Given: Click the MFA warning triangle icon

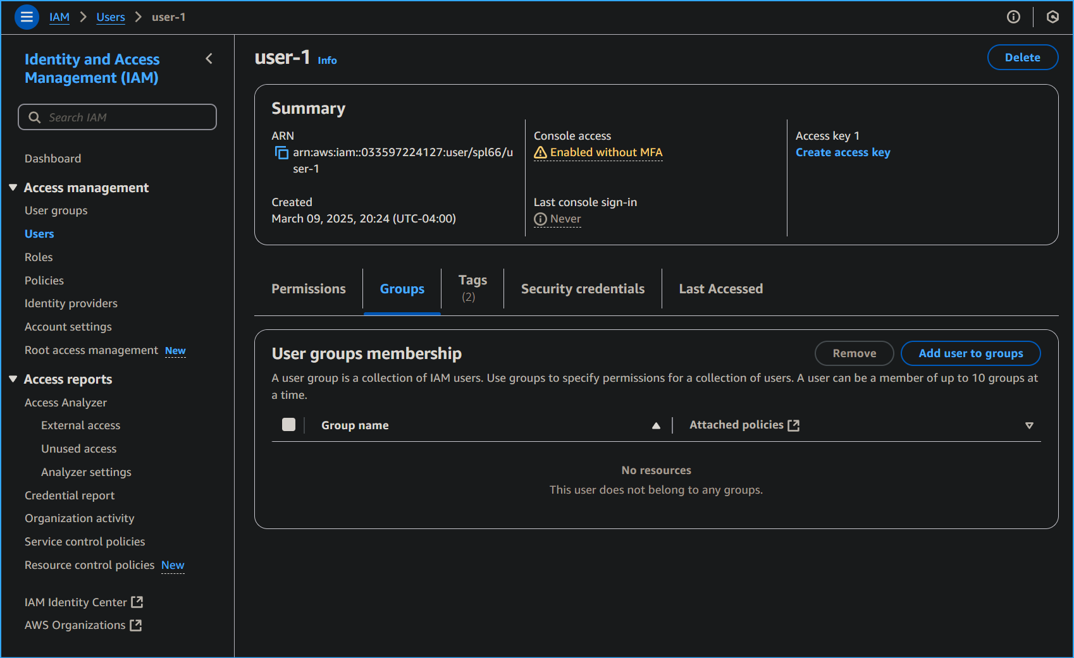Looking at the screenshot, I should coord(540,153).
